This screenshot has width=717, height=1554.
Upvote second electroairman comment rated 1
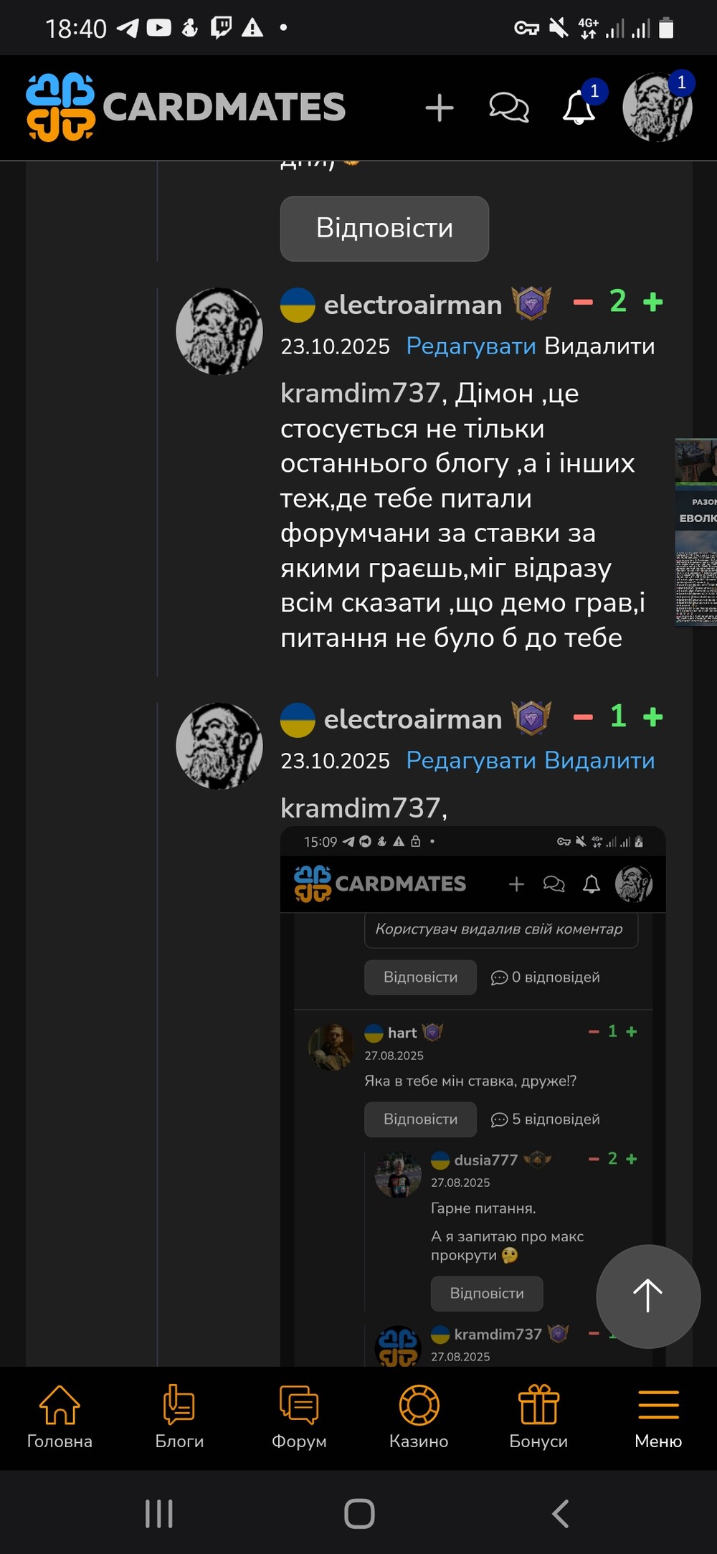(652, 716)
